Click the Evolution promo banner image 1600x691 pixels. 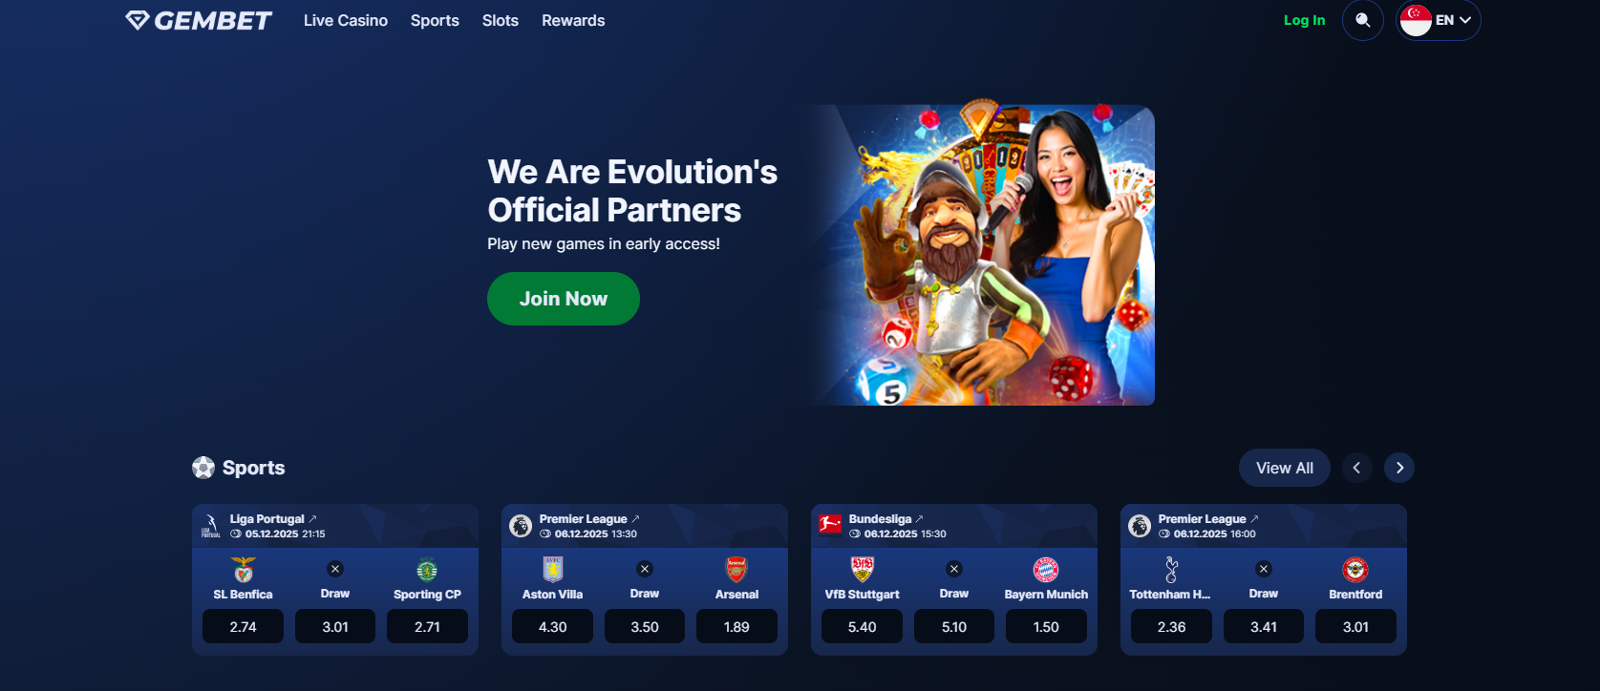979,255
